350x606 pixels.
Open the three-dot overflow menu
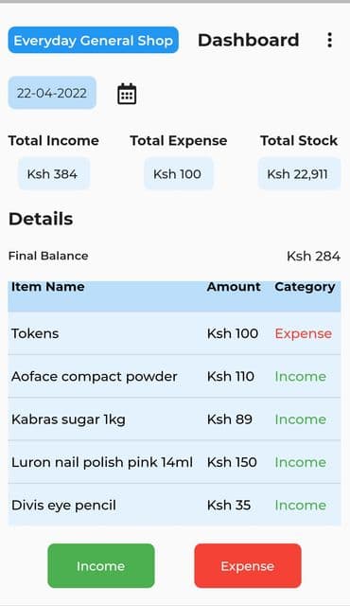click(x=329, y=40)
